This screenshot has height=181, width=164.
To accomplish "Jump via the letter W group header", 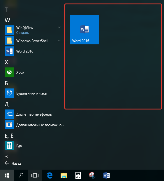I will (7, 20).
